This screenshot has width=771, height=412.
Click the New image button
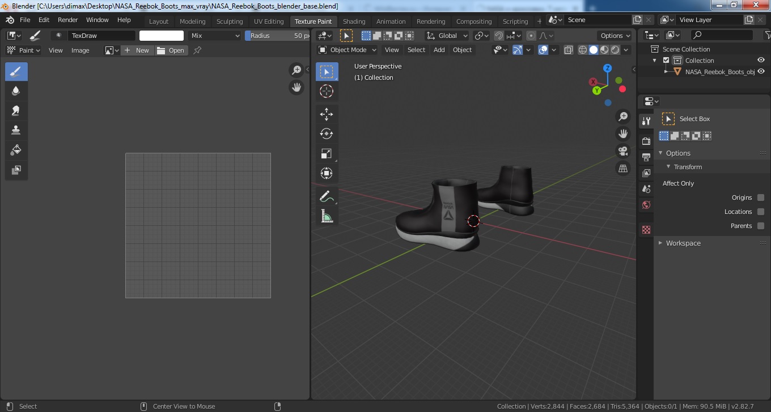click(137, 50)
